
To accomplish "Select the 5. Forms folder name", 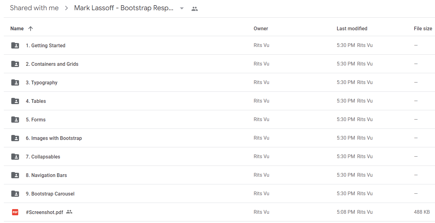I will tap(36, 120).
